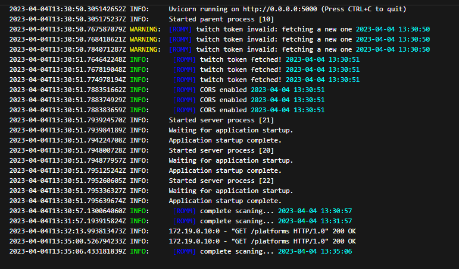Click 'Started server process [20]'

click(221, 150)
